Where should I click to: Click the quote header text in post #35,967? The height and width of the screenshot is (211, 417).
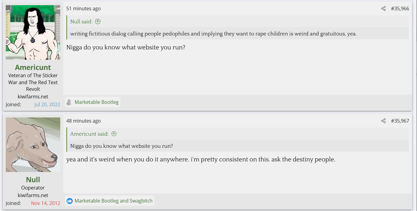[x=89, y=134]
